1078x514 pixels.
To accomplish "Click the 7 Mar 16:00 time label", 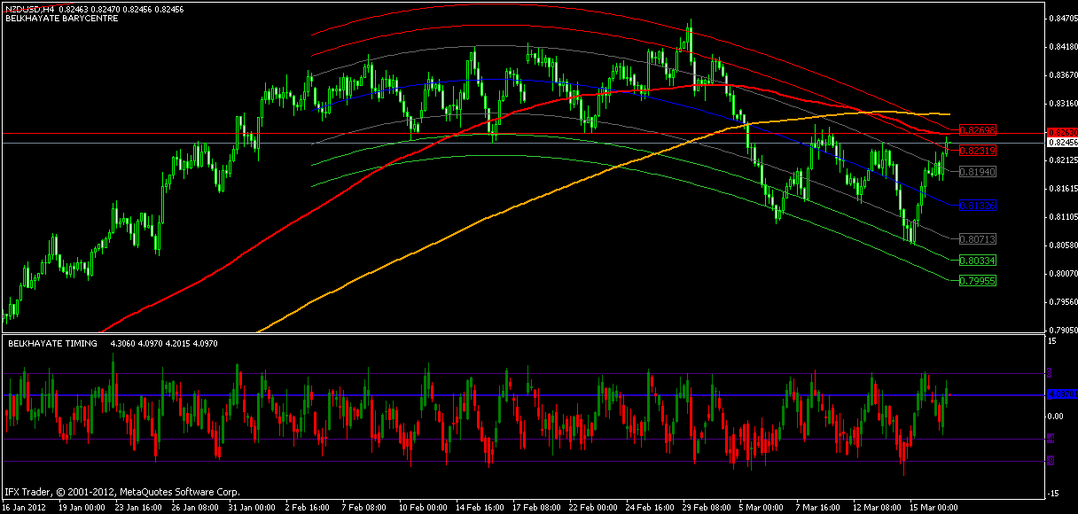I will pos(818,508).
